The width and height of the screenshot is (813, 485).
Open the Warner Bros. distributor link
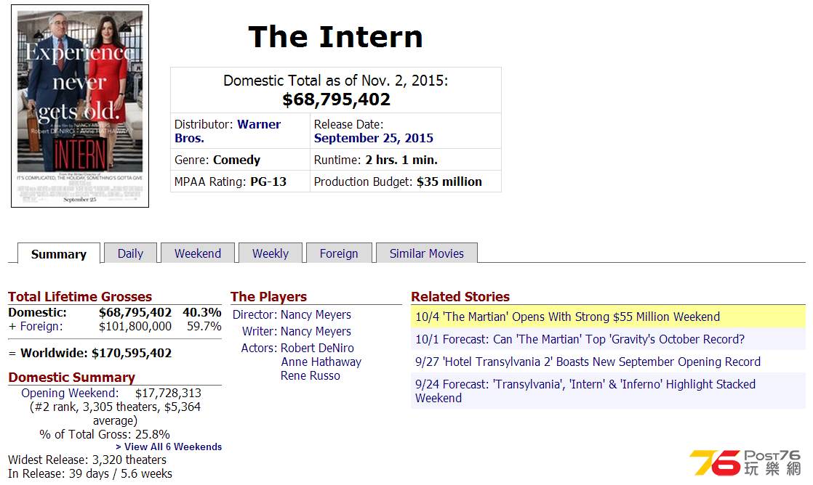pyautogui.click(x=227, y=131)
